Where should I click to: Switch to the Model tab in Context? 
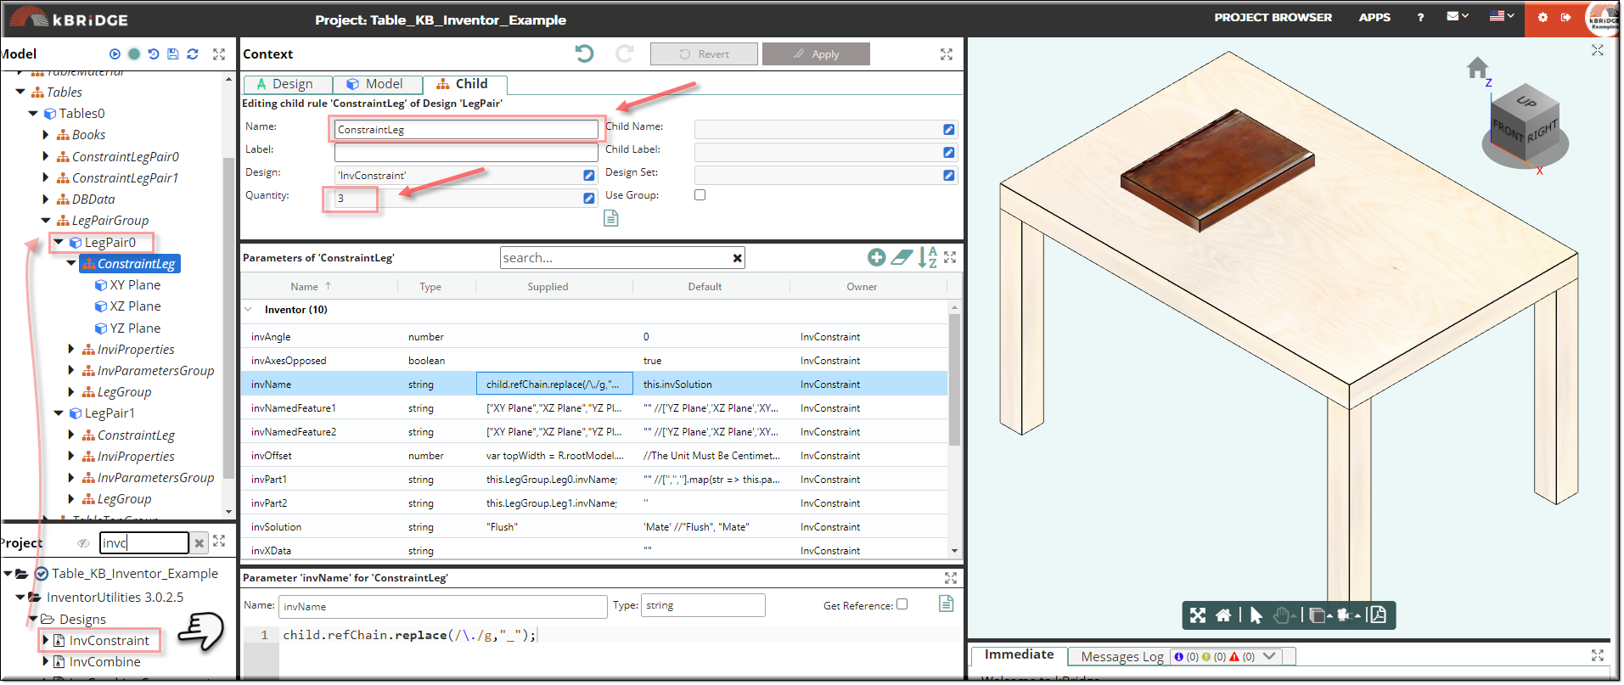(377, 84)
